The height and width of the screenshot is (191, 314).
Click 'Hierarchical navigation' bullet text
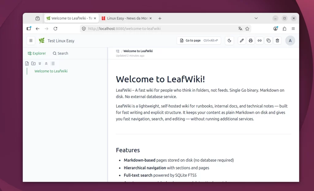click(145, 168)
